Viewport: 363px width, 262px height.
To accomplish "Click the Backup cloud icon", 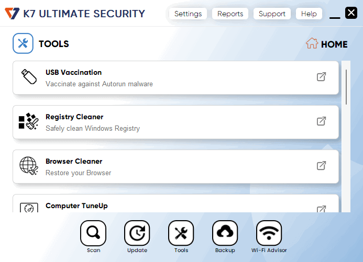I will pyautogui.click(x=225, y=233).
